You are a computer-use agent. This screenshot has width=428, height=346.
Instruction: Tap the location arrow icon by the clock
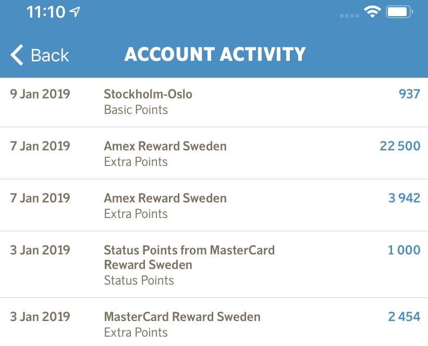click(76, 12)
